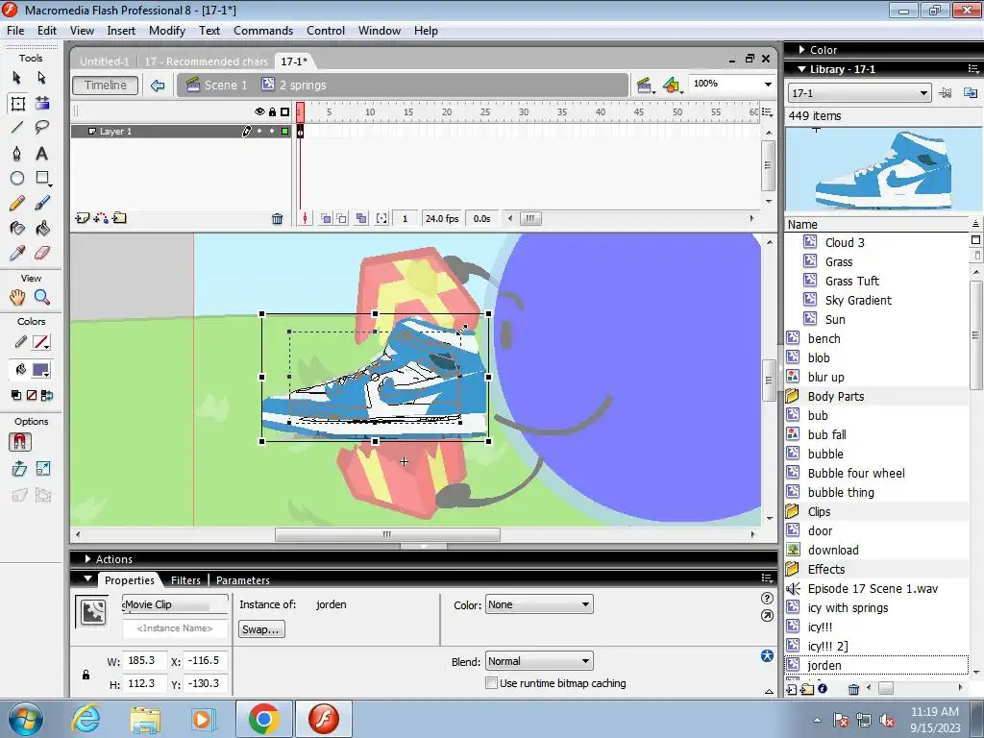Click the Insert Layer Folder icon

click(x=119, y=218)
